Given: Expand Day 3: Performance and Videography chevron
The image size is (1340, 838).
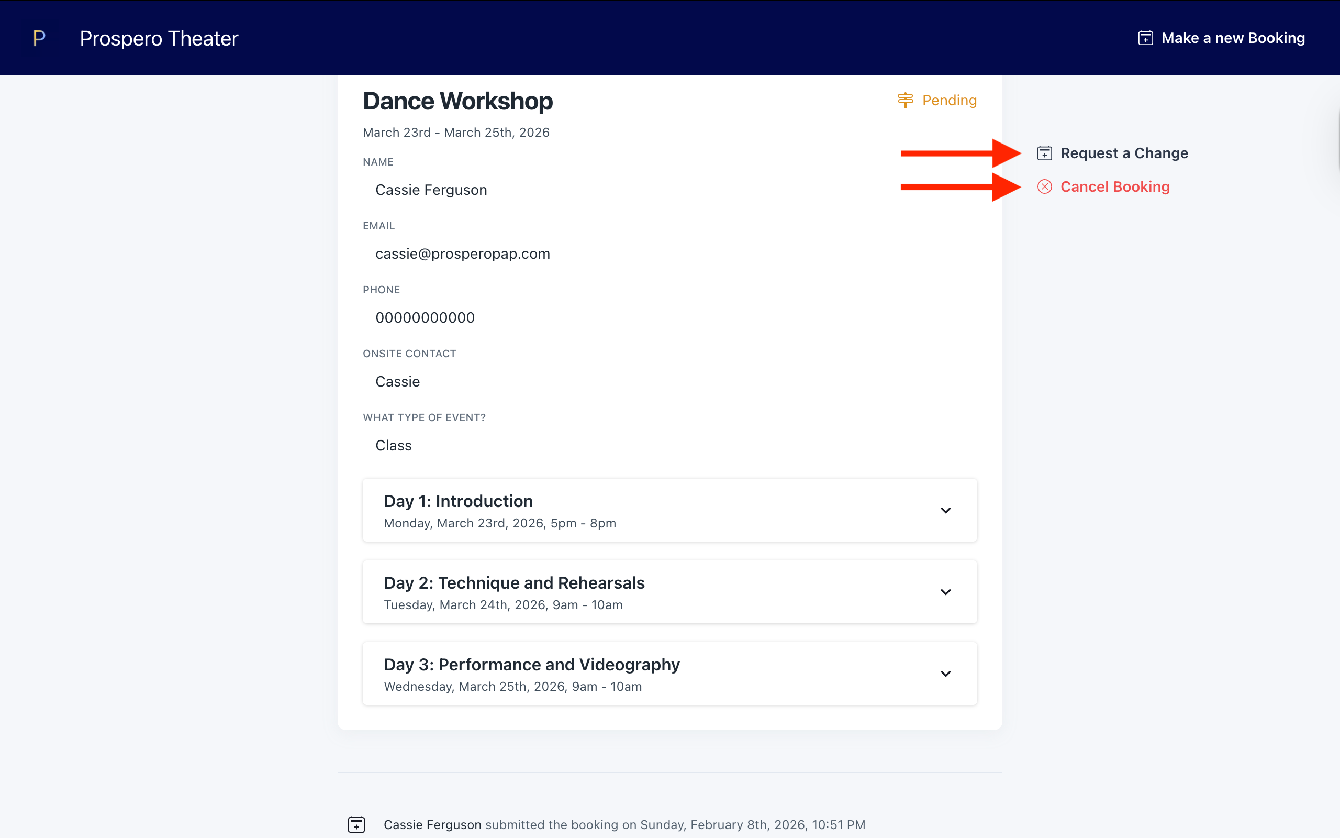Looking at the screenshot, I should [x=946, y=674].
